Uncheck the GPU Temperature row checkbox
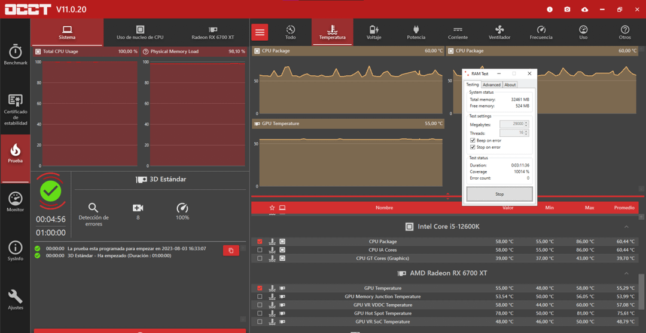Screen dimensions: 646x333 pyautogui.click(x=260, y=288)
